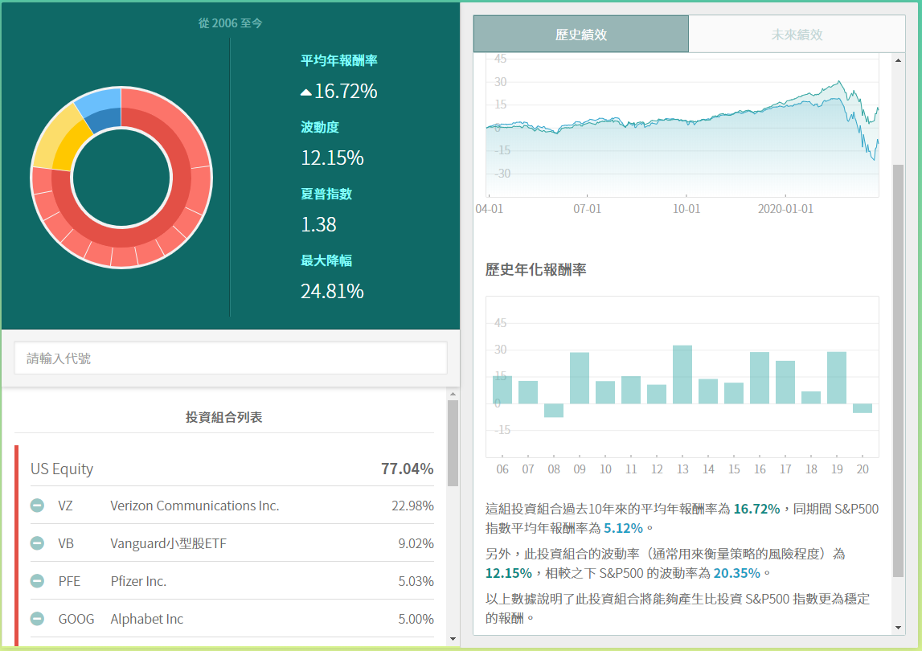
Task: Click the portfolio list scrollbar thumb
Action: coord(453,442)
